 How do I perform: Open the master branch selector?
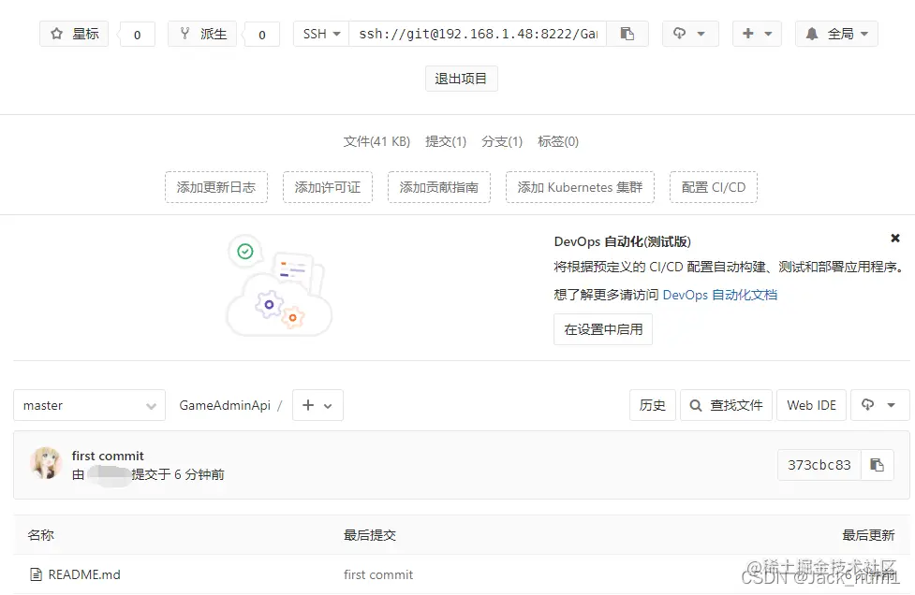coord(89,405)
